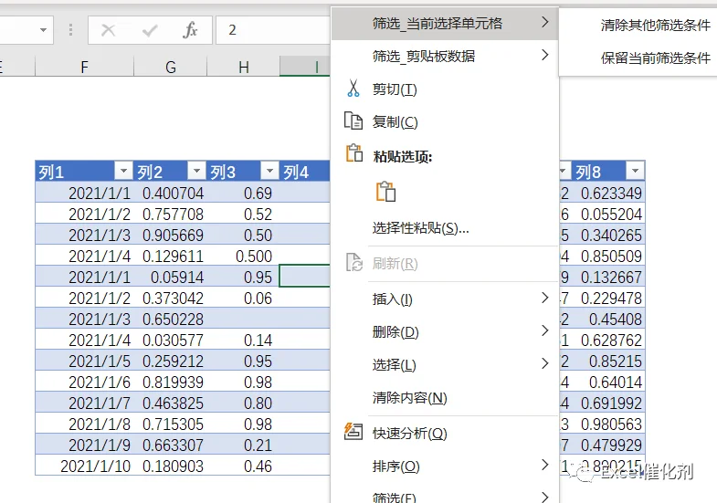Select cell with value 0.05914
Viewport: 717px width, 503px height.
tap(170, 277)
